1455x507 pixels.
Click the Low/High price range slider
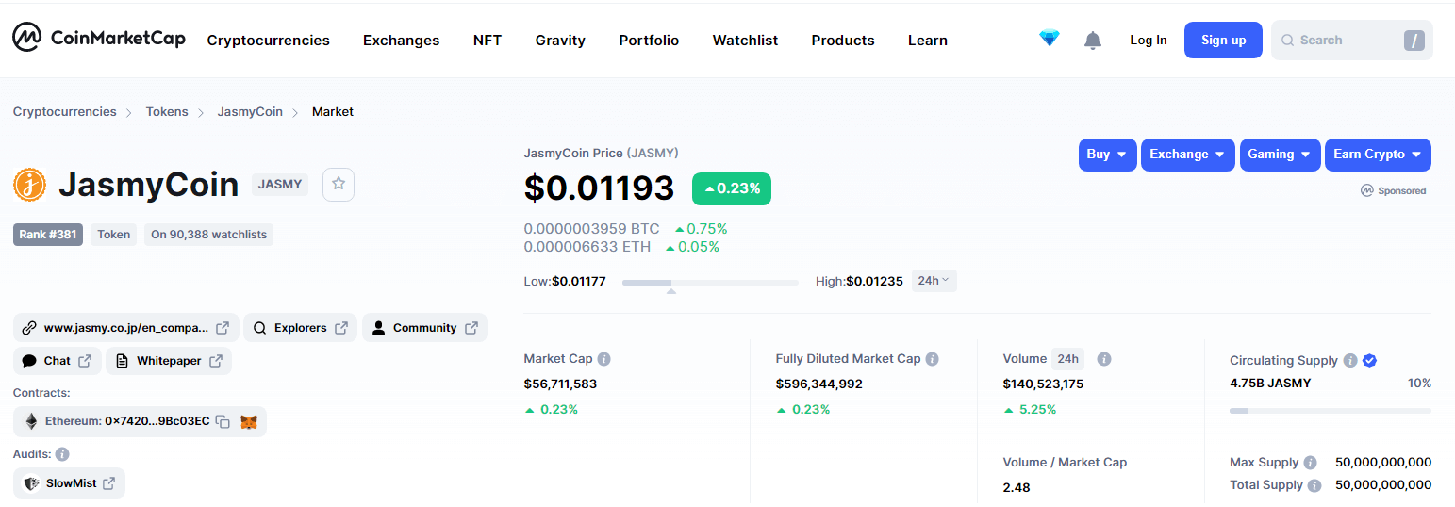tap(710, 282)
